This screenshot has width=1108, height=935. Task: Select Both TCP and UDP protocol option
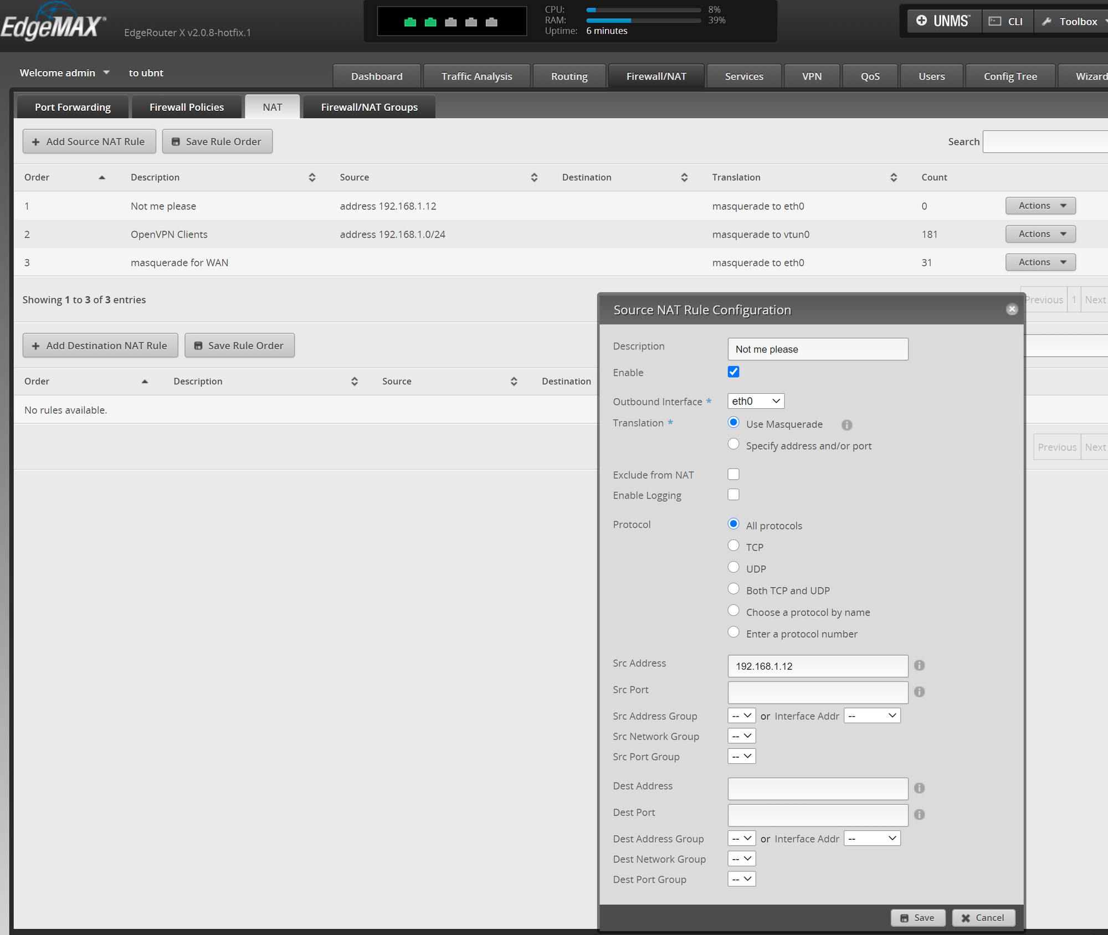tap(734, 589)
